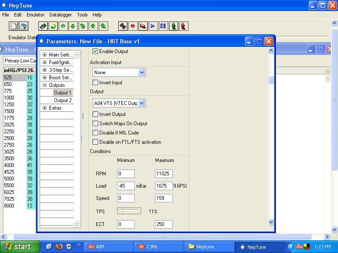This screenshot has height=253, width=338.
Task: Click the AIM icon in the system tray
Action: pos(299,247)
